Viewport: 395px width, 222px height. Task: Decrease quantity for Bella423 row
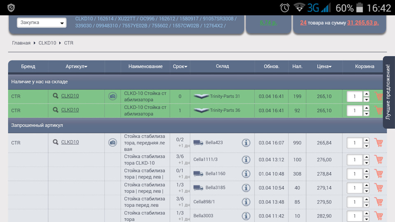(366, 146)
